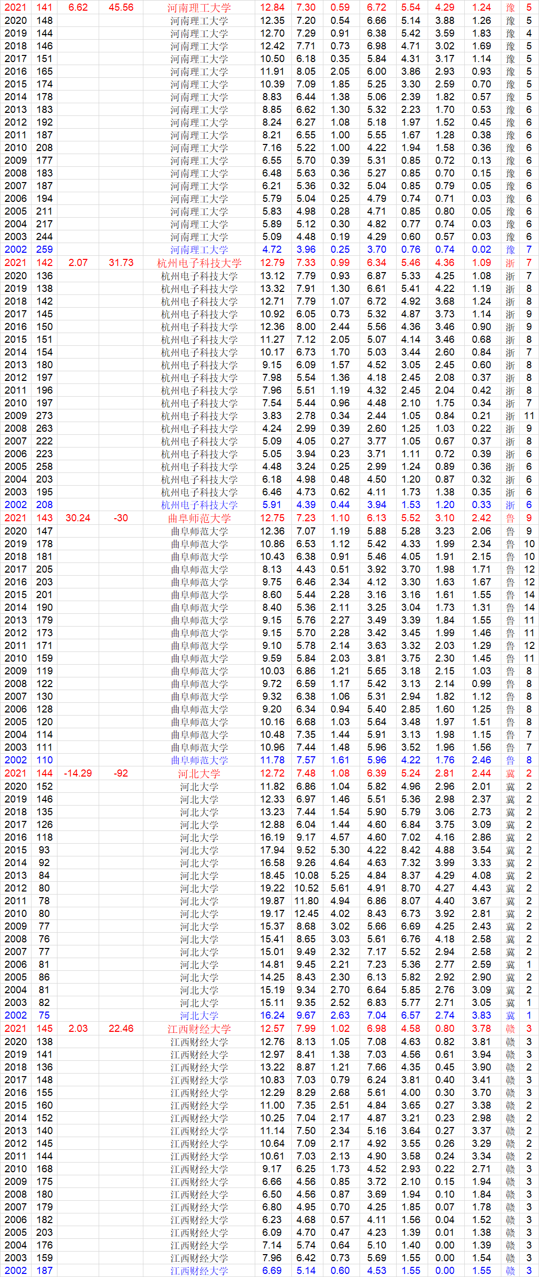Click the 浙 province cell in the 2021 杭州电子科技大学 row
The width and height of the screenshot is (539, 1277).
coord(510,263)
